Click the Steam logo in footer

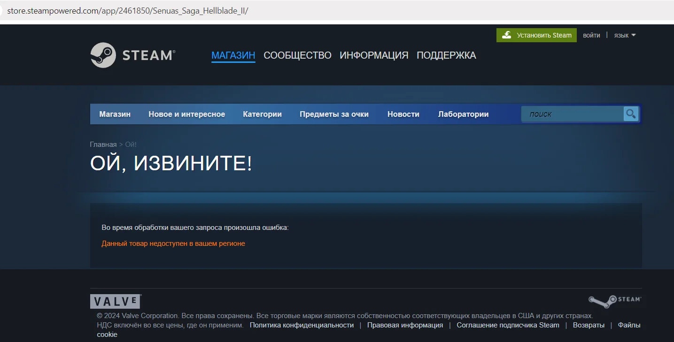click(x=615, y=301)
